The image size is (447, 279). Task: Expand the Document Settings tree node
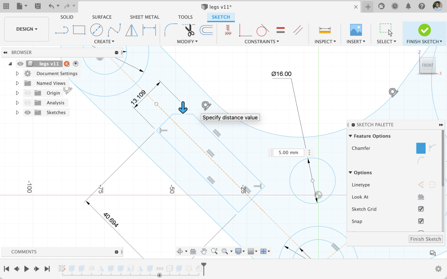(17, 74)
